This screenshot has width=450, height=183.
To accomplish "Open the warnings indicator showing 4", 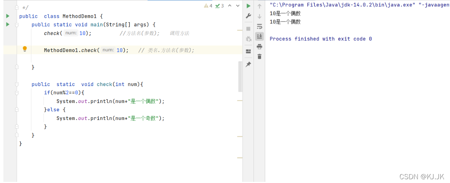I will point(208,6).
